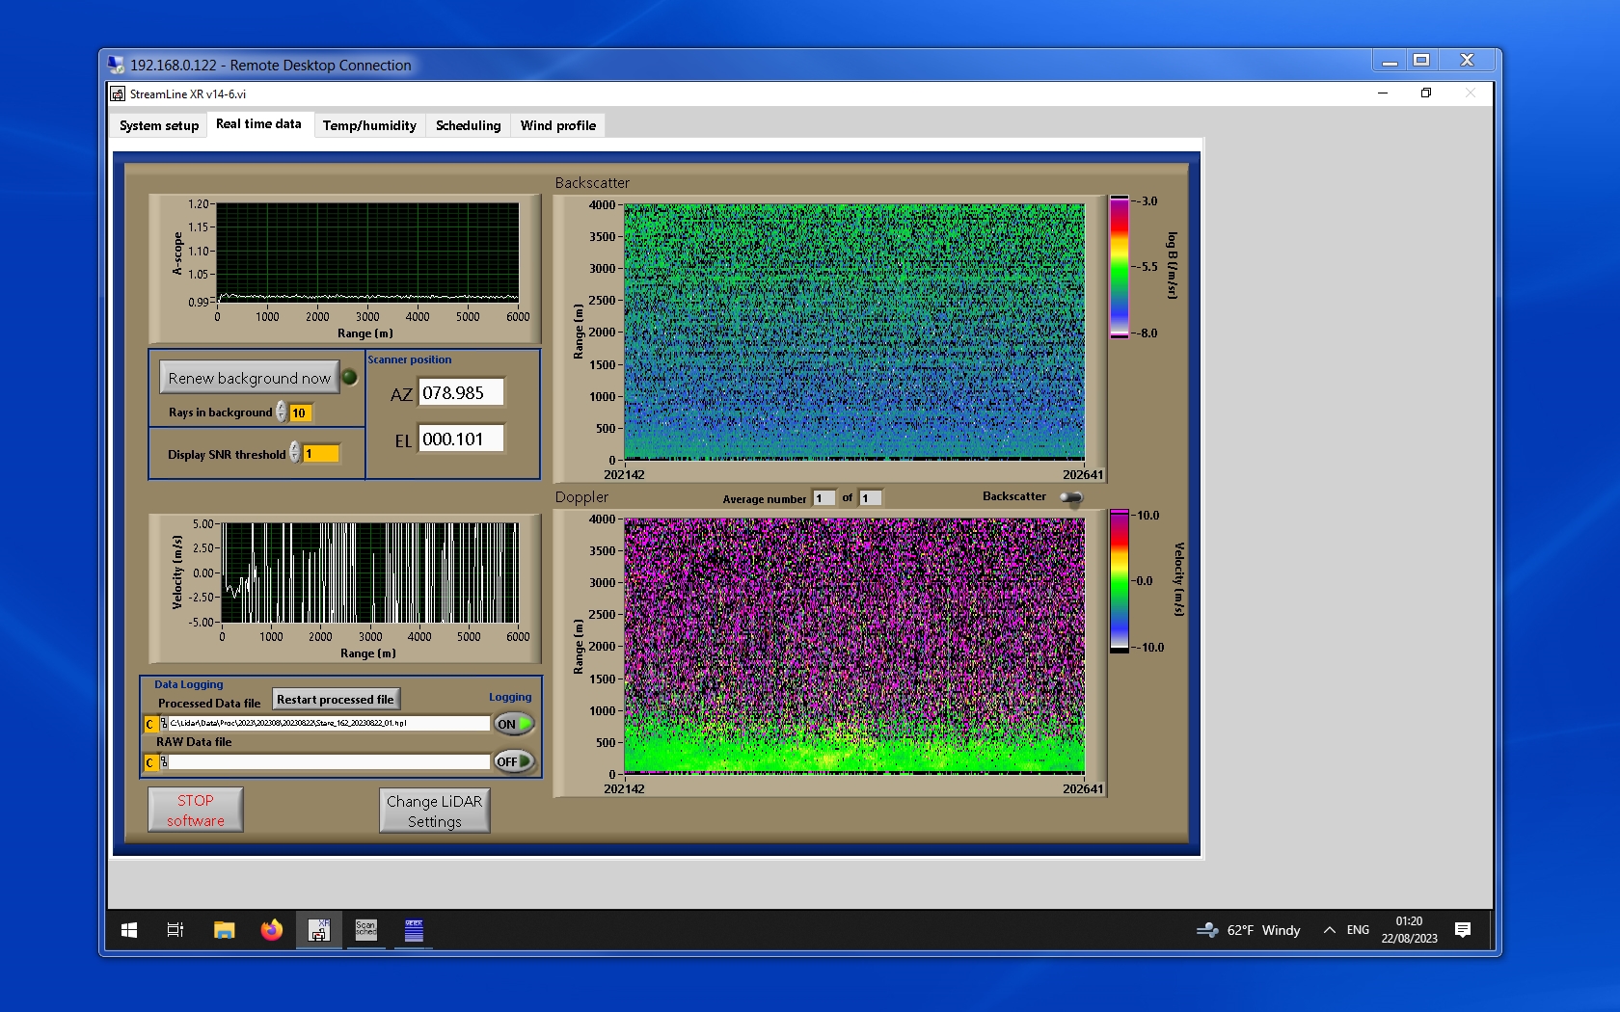Image resolution: width=1620 pixels, height=1012 pixels.
Task: Open the notification center icon
Action: click(x=1462, y=930)
